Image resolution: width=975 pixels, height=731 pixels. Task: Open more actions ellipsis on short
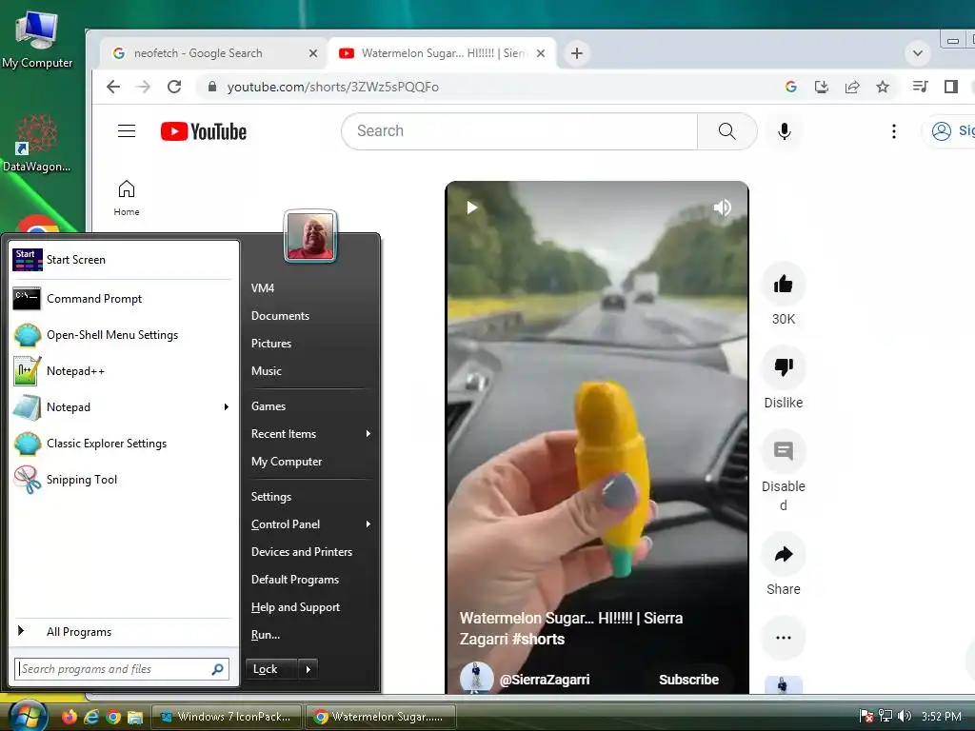coord(784,637)
